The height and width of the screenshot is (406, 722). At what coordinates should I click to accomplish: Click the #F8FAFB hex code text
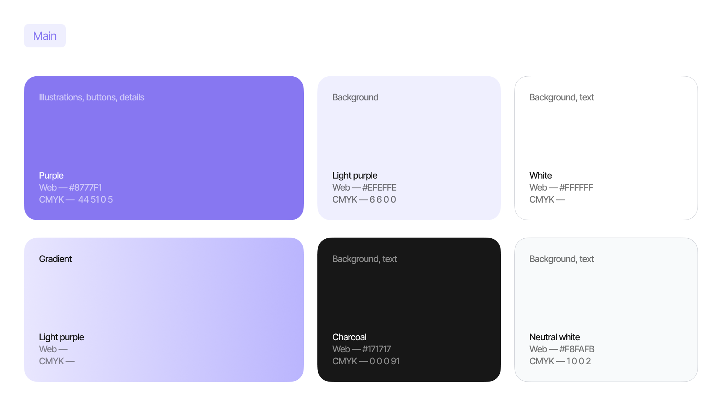coord(577,349)
